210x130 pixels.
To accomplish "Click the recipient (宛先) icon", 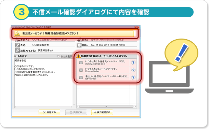I will (79, 40).
